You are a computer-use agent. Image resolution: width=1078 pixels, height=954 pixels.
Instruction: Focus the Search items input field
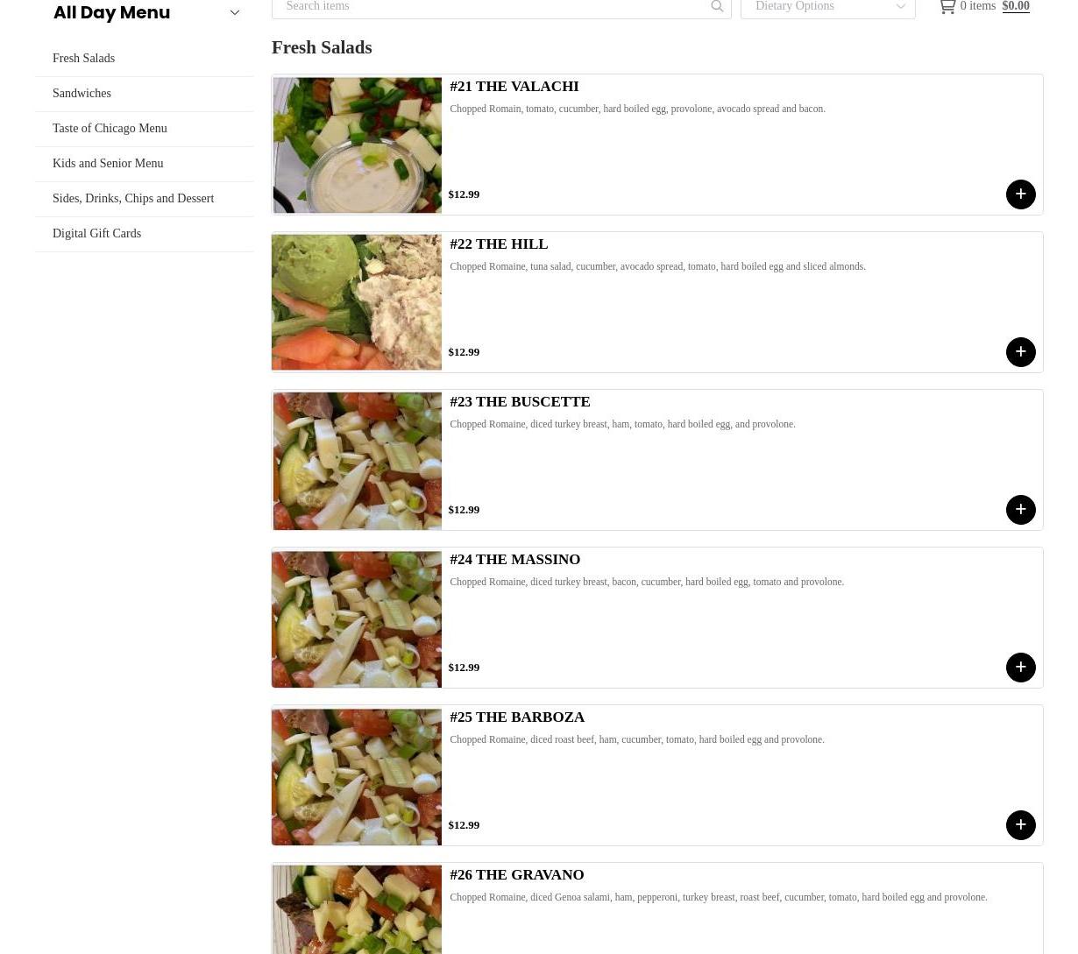click(x=493, y=7)
